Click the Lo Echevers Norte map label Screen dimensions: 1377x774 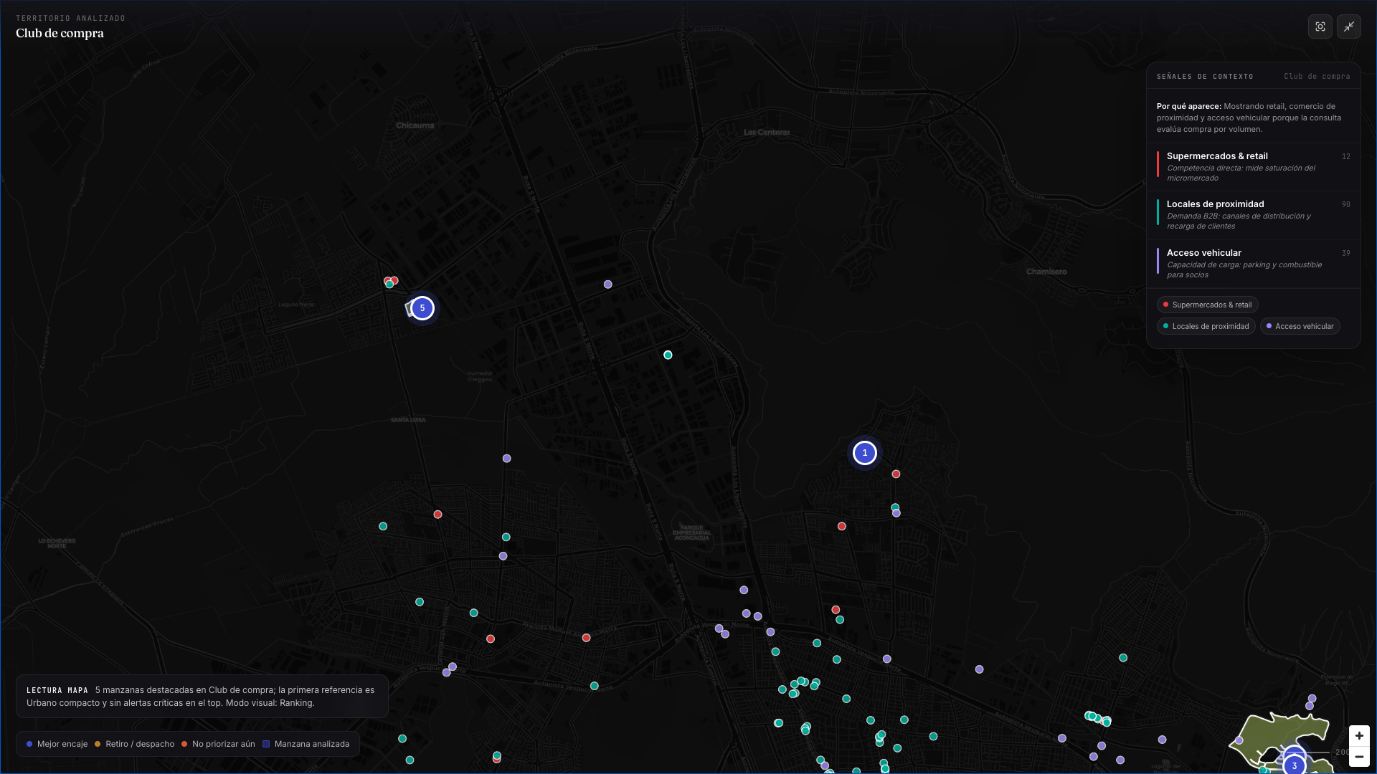(57, 543)
